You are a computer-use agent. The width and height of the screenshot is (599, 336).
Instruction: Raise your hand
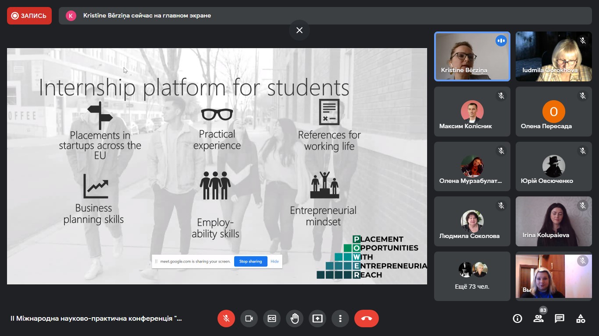(x=295, y=318)
